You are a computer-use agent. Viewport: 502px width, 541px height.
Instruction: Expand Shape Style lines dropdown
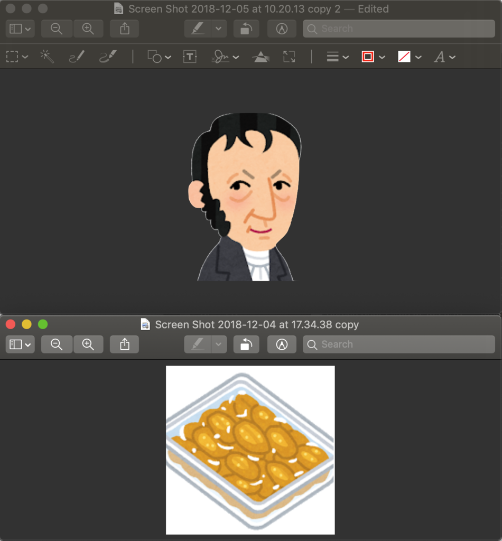[346, 57]
